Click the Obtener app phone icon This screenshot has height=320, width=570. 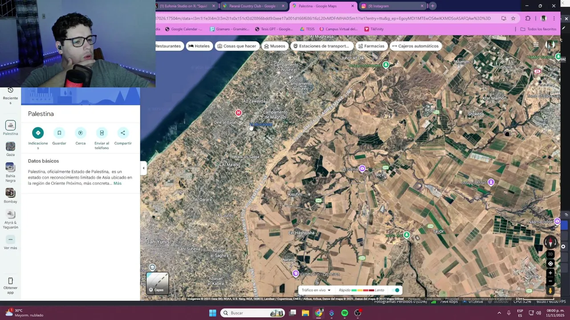point(10,281)
